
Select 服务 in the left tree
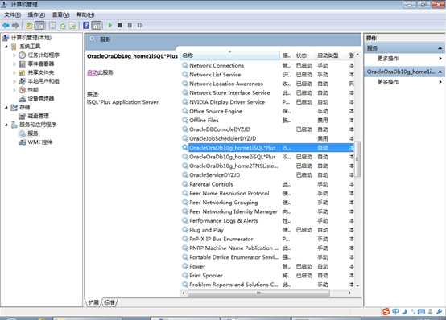click(x=33, y=133)
